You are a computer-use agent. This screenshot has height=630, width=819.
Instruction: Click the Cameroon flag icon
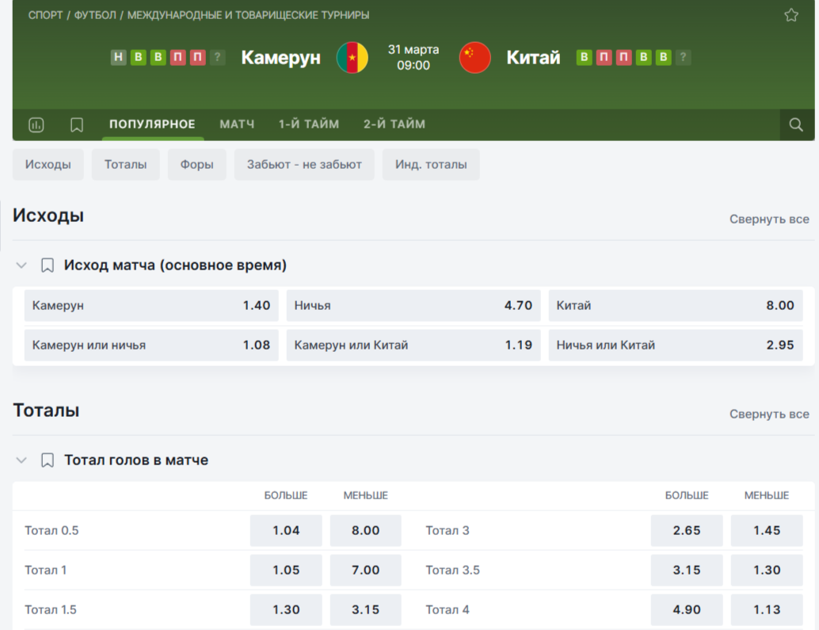352,58
